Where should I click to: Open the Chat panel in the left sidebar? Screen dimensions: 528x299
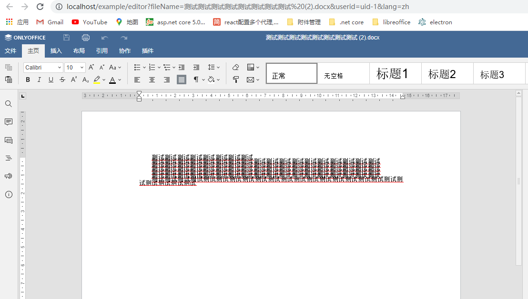tap(9, 140)
